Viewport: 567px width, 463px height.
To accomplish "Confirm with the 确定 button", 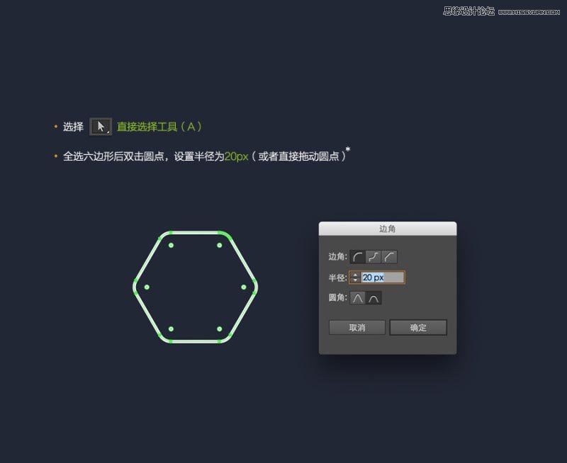I will [x=418, y=328].
